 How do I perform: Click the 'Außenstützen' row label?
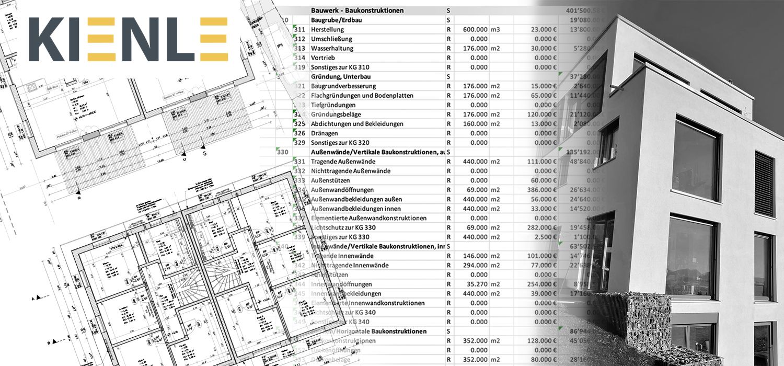click(x=331, y=180)
